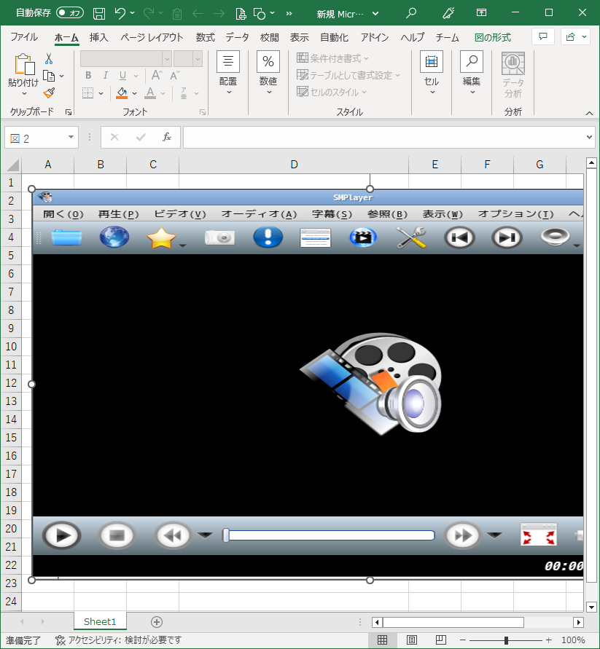Click SMPlayer 字幕(S) menu
Viewport: 600px width, 649px height.
pyautogui.click(x=332, y=214)
